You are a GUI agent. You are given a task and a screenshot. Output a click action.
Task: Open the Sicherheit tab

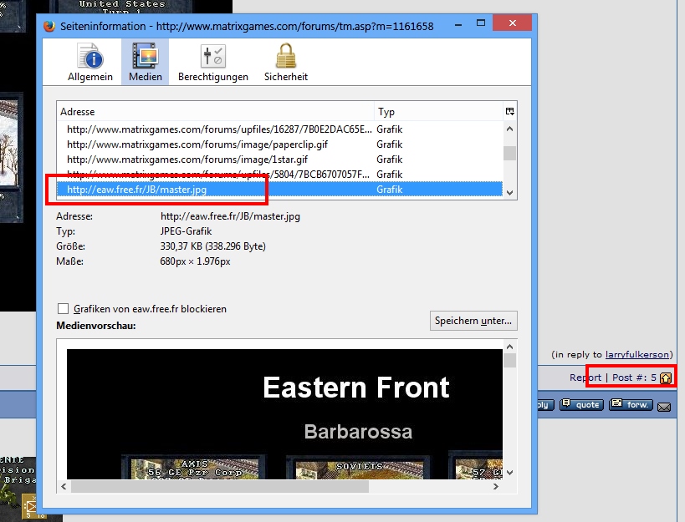pos(286,62)
